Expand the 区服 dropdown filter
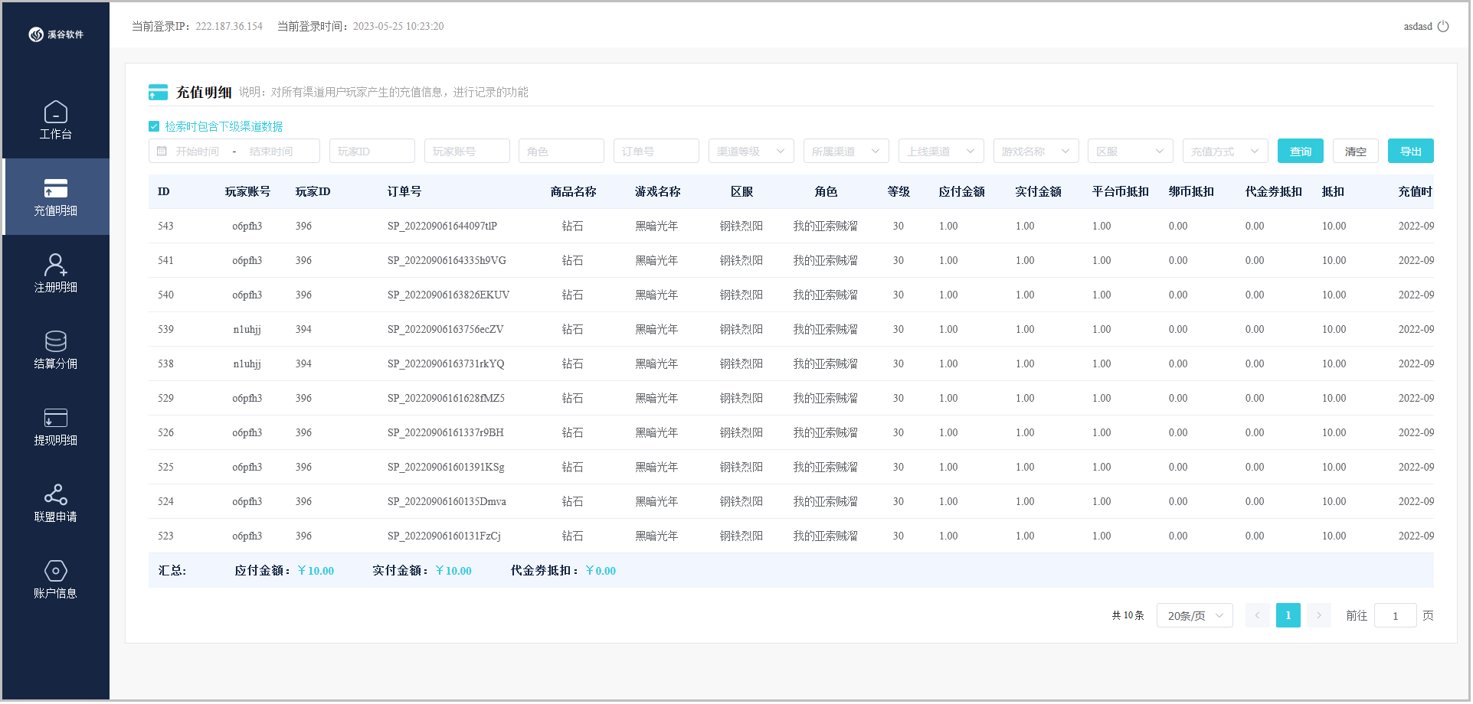 [1130, 152]
